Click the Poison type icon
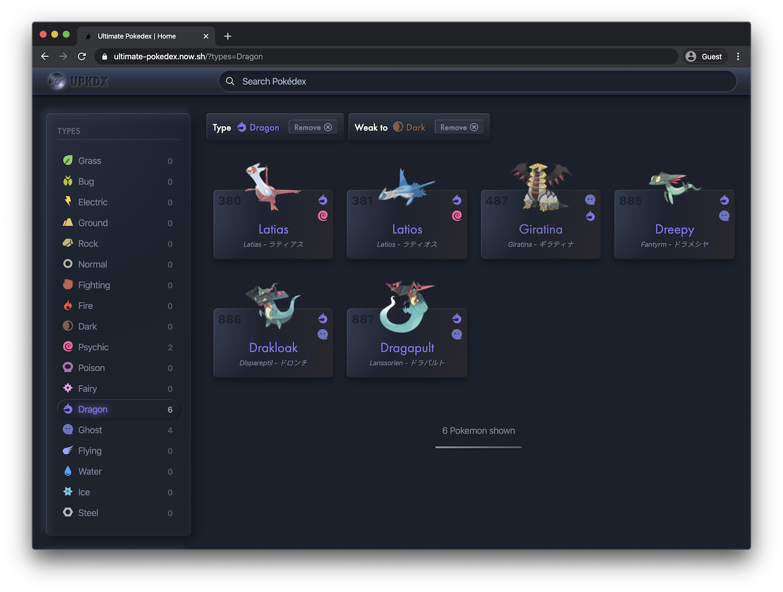 click(x=68, y=367)
